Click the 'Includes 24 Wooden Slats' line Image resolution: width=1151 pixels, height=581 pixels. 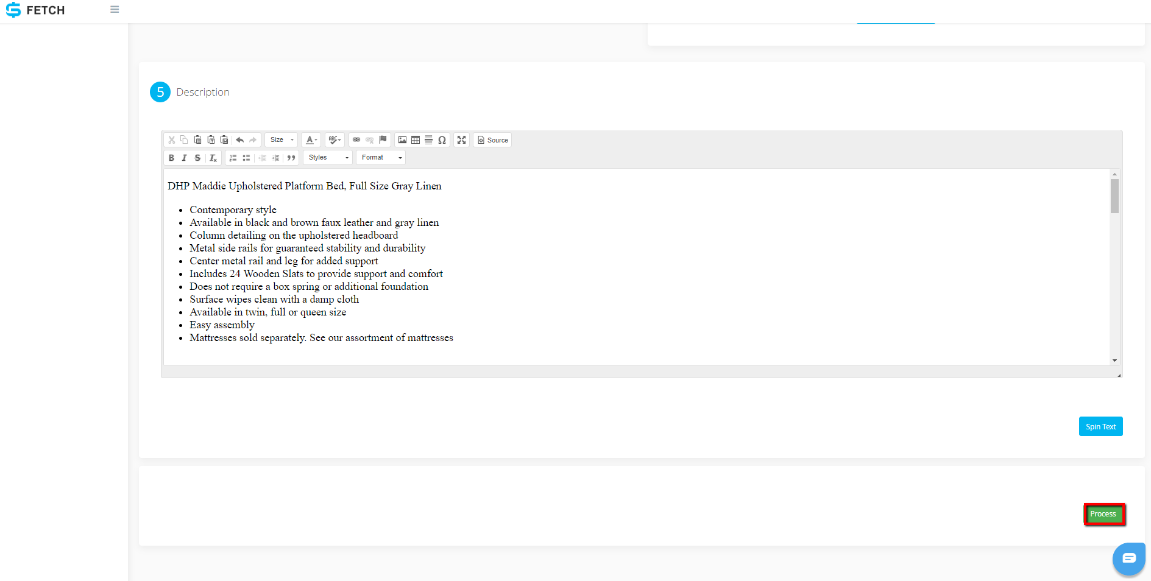coord(316,273)
